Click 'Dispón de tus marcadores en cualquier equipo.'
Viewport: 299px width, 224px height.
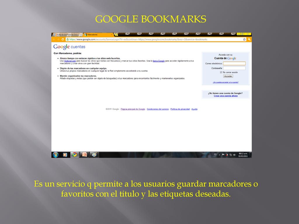[x=83, y=68]
